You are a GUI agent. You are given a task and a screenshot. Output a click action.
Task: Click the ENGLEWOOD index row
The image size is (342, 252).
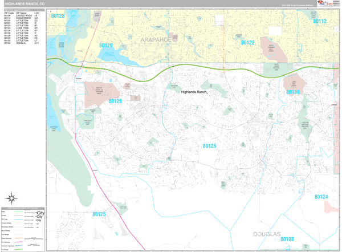coord(21,18)
